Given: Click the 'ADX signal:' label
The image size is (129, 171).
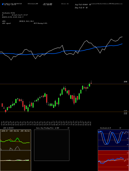Looking at the screenshot, I should coord(6,23).
